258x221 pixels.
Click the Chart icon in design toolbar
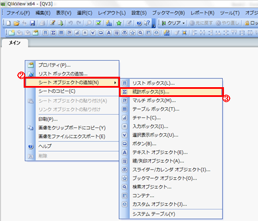[x=77, y=33]
